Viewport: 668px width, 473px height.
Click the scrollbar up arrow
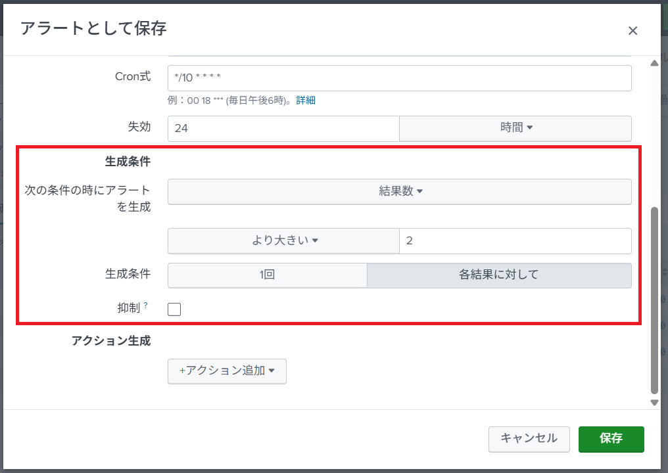click(654, 64)
